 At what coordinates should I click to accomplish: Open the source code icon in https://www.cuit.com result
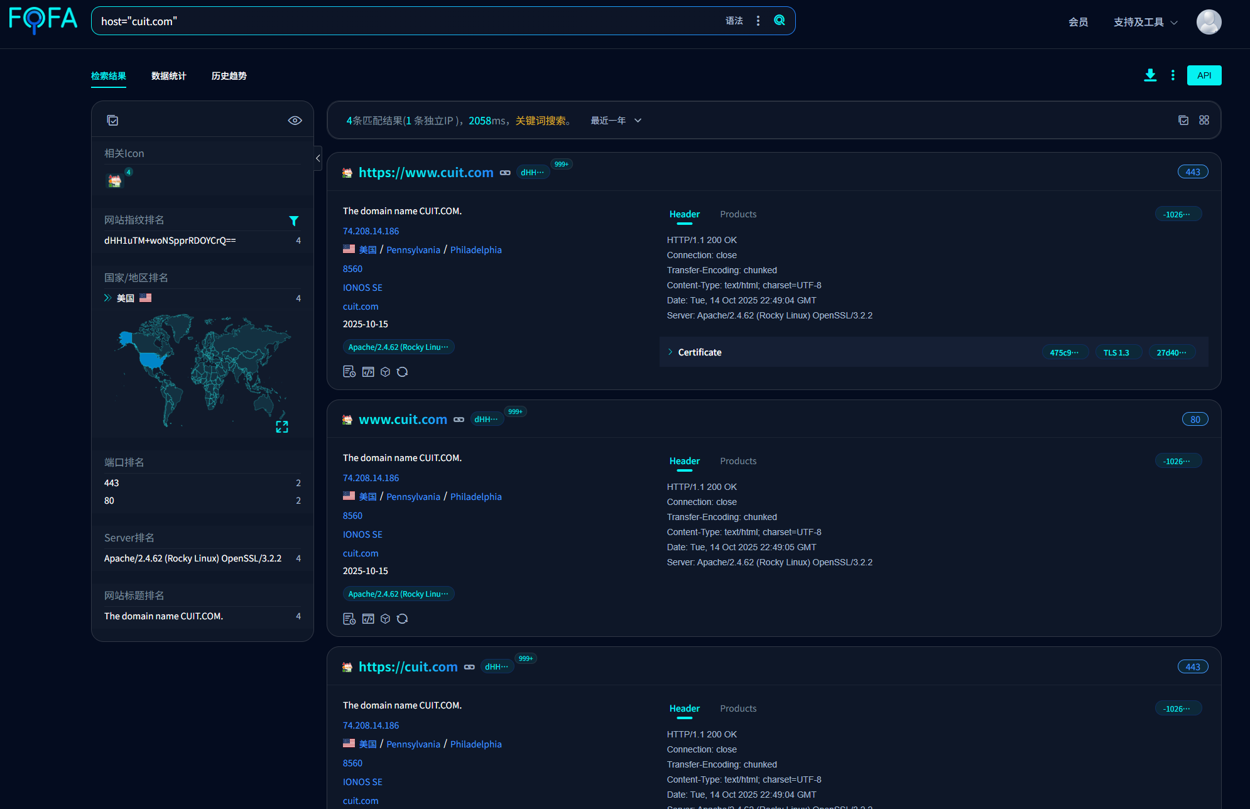pyautogui.click(x=368, y=372)
